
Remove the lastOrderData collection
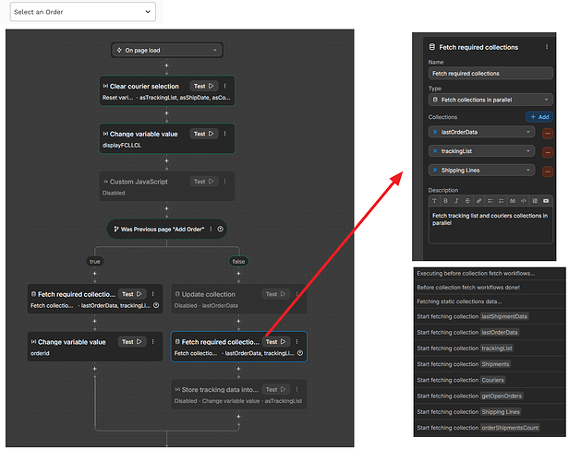click(548, 133)
